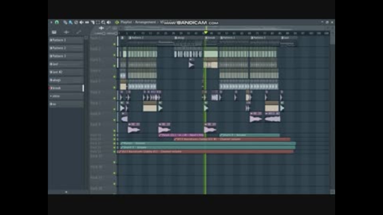The width and height of the screenshot is (383, 215).
Task: Mute Track 4 with its green dot
Action: (115, 77)
